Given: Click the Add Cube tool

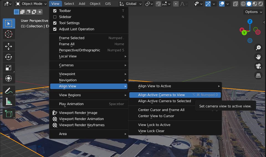Looking at the screenshot, I should click(9, 113).
